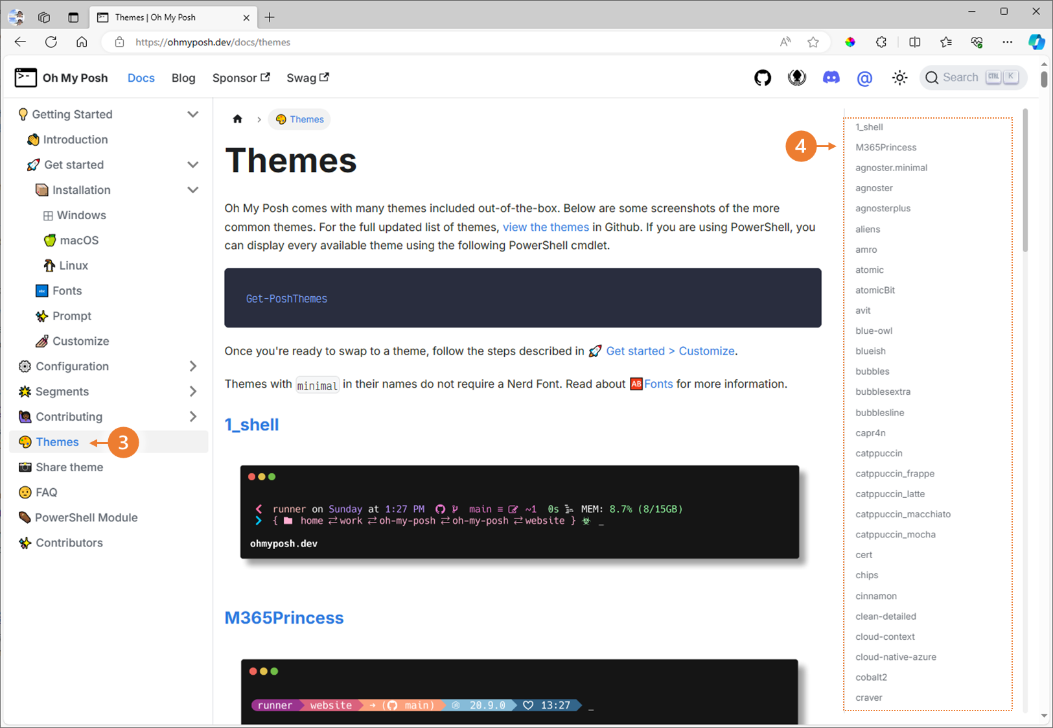
Task: Collapse the Getting Started section
Action: click(192, 114)
